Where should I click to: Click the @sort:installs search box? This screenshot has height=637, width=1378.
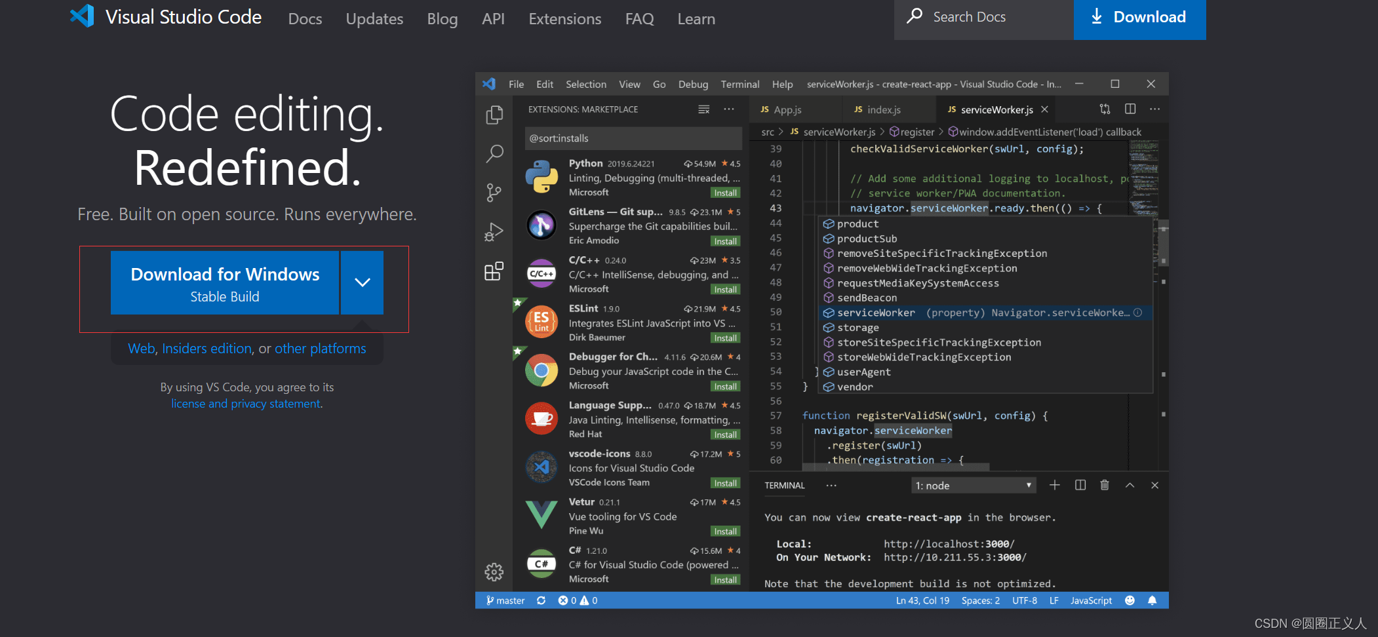[x=633, y=138]
